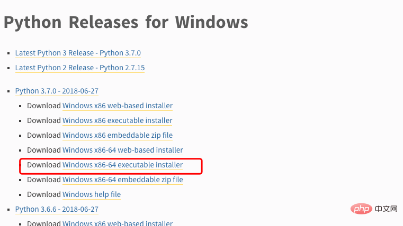403x226 pixels.
Task: Click the bullet beside Python 3.6.6 entry
Action: [x=9, y=210]
